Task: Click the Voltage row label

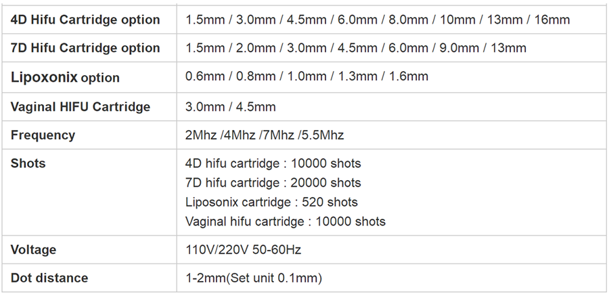Action: point(33,250)
